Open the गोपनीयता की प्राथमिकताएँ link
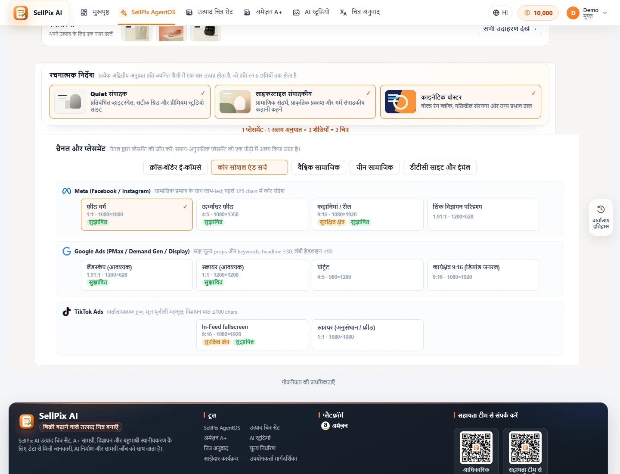The width and height of the screenshot is (620, 474). click(x=308, y=382)
